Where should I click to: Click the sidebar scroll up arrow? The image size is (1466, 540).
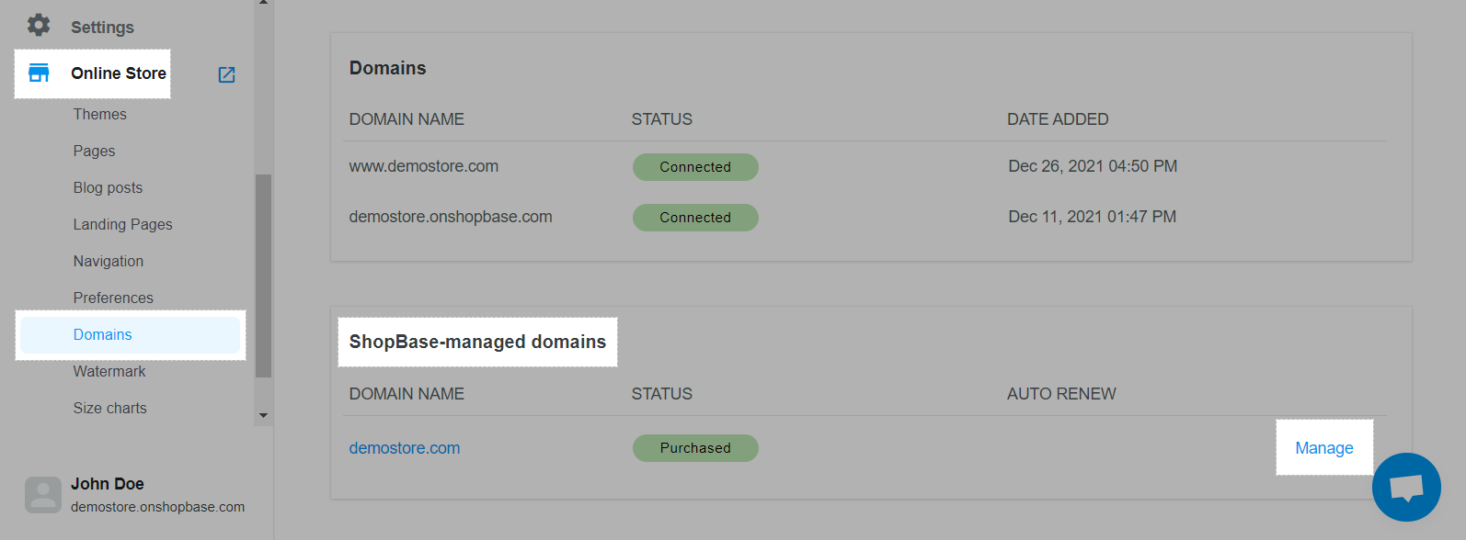click(264, 3)
